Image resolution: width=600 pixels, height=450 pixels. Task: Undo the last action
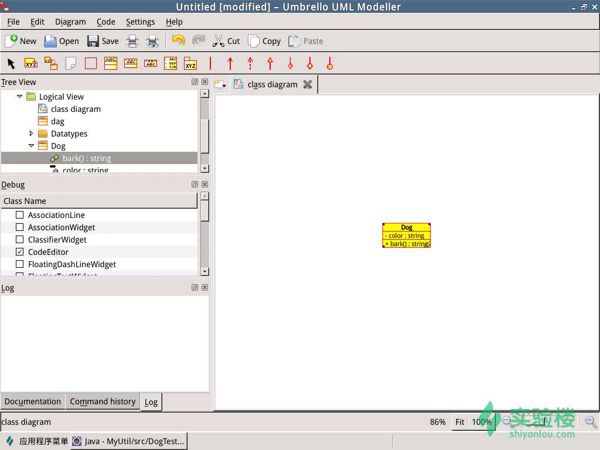point(178,40)
